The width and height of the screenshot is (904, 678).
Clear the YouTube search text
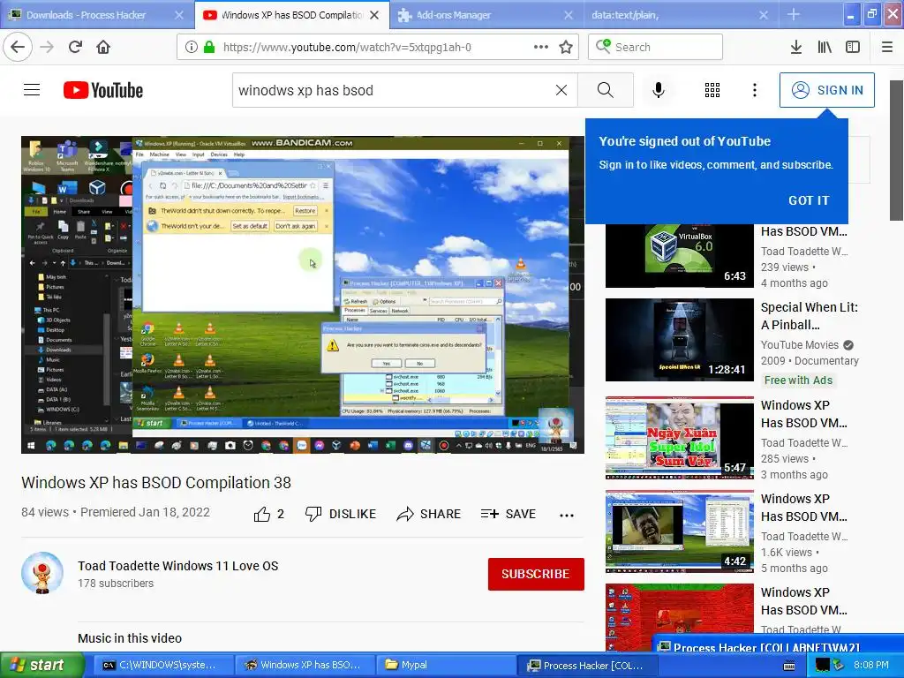pyautogui.click(x=561, y=90)
